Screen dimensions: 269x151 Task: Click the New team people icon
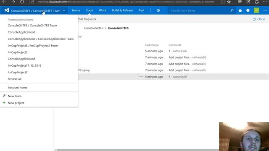(4, 96)
